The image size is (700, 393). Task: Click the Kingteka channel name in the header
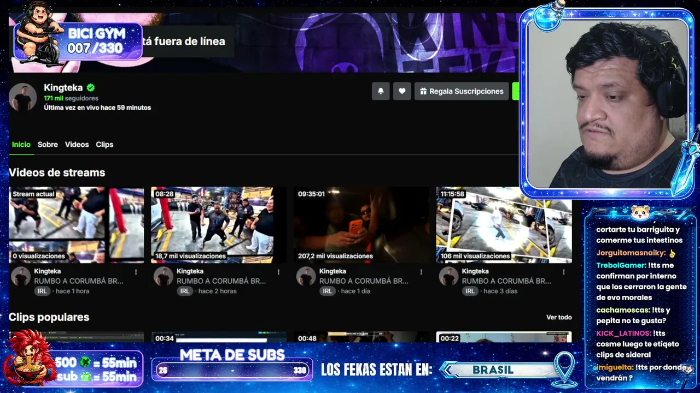pyautogui.click(x=63, y=87)
